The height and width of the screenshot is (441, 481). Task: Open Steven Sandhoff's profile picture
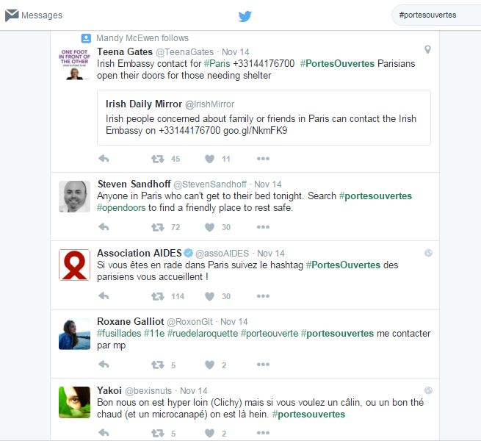[x=74, y=196]
